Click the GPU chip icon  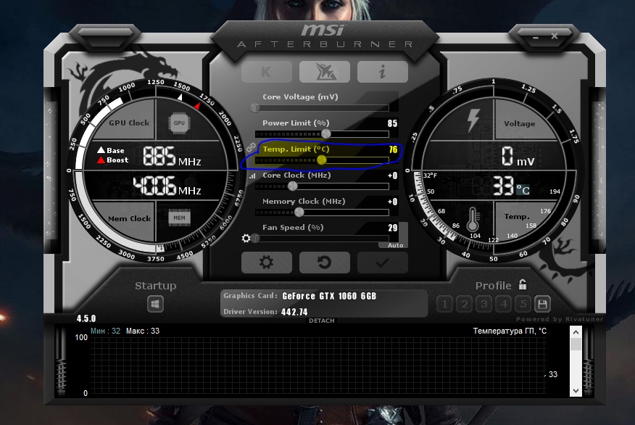point(179,123)
